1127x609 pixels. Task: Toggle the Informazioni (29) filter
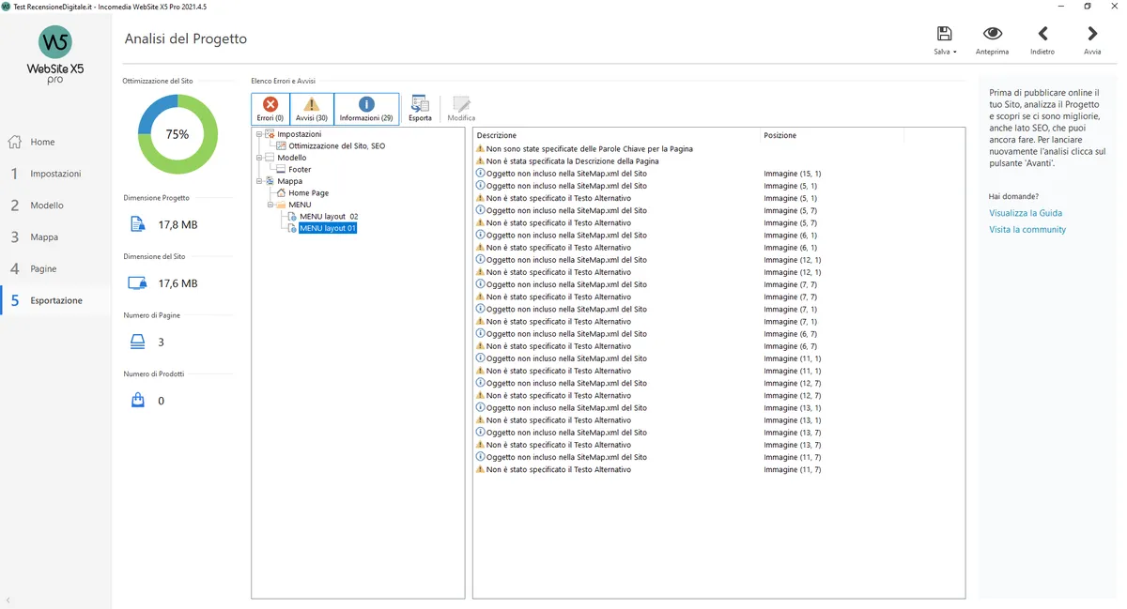(366, 109)
